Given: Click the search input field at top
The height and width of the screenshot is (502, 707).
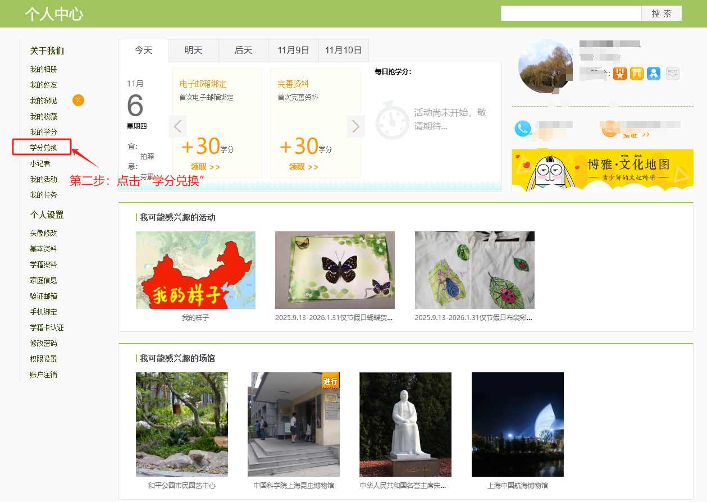Looking at the screenshot, I should pyautogui.click(x=571, y=13).
